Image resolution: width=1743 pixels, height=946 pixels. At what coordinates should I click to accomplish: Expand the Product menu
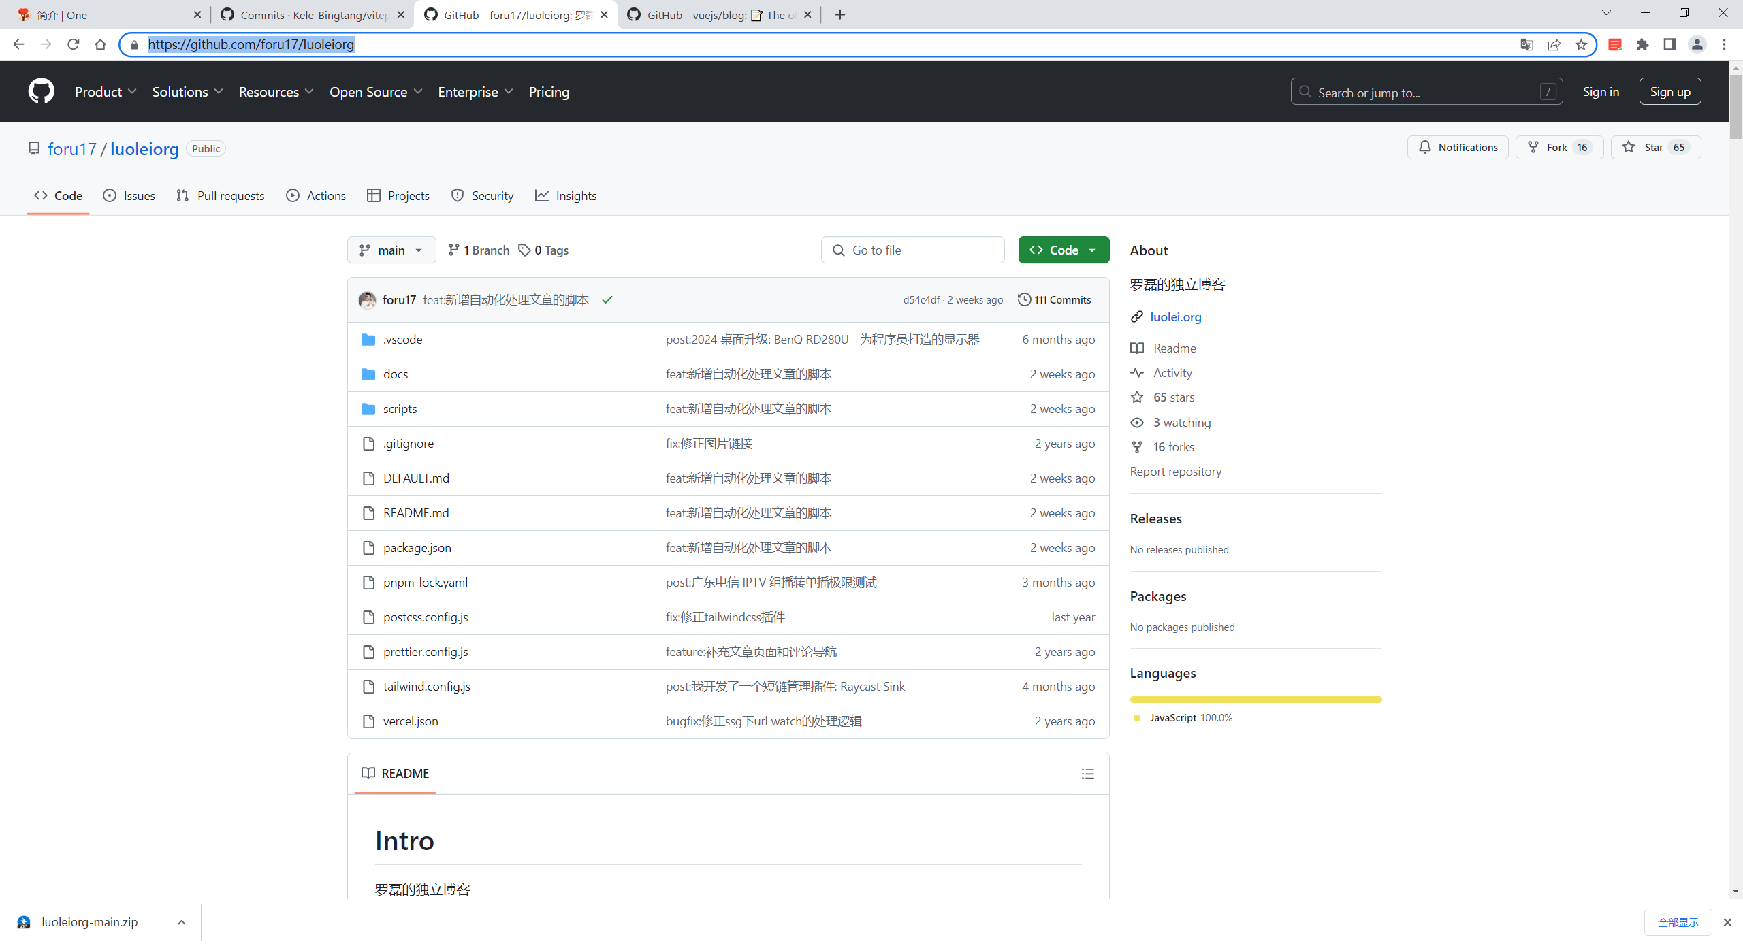(106, 91)
